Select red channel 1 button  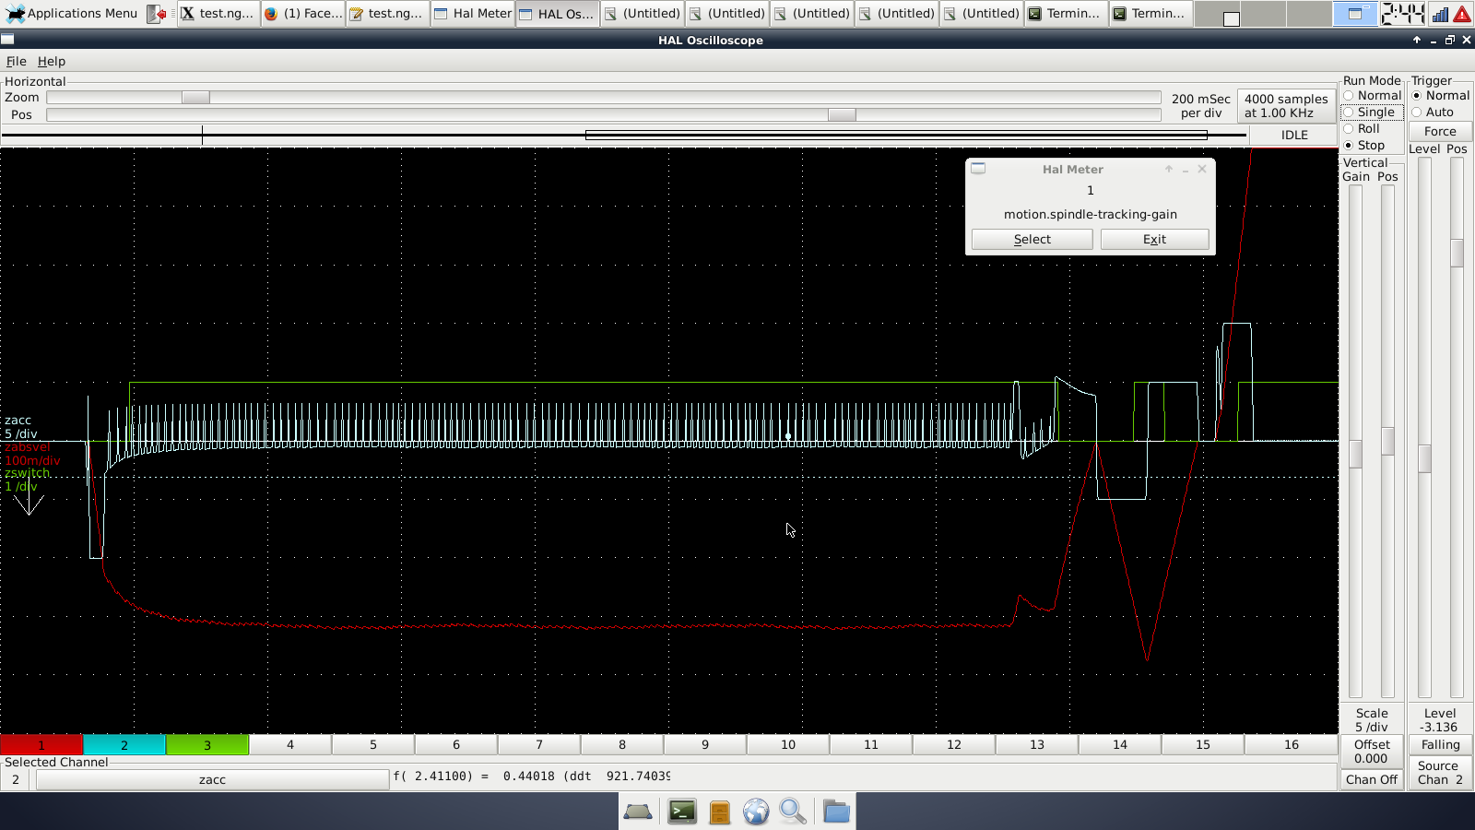click(41, 744)
